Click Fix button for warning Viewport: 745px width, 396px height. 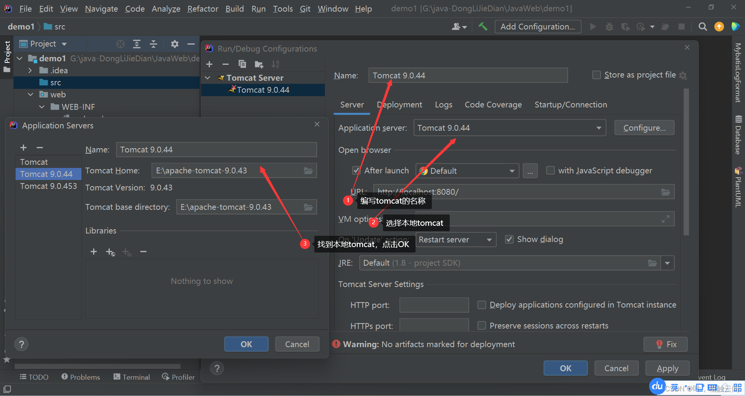point(665,344)
